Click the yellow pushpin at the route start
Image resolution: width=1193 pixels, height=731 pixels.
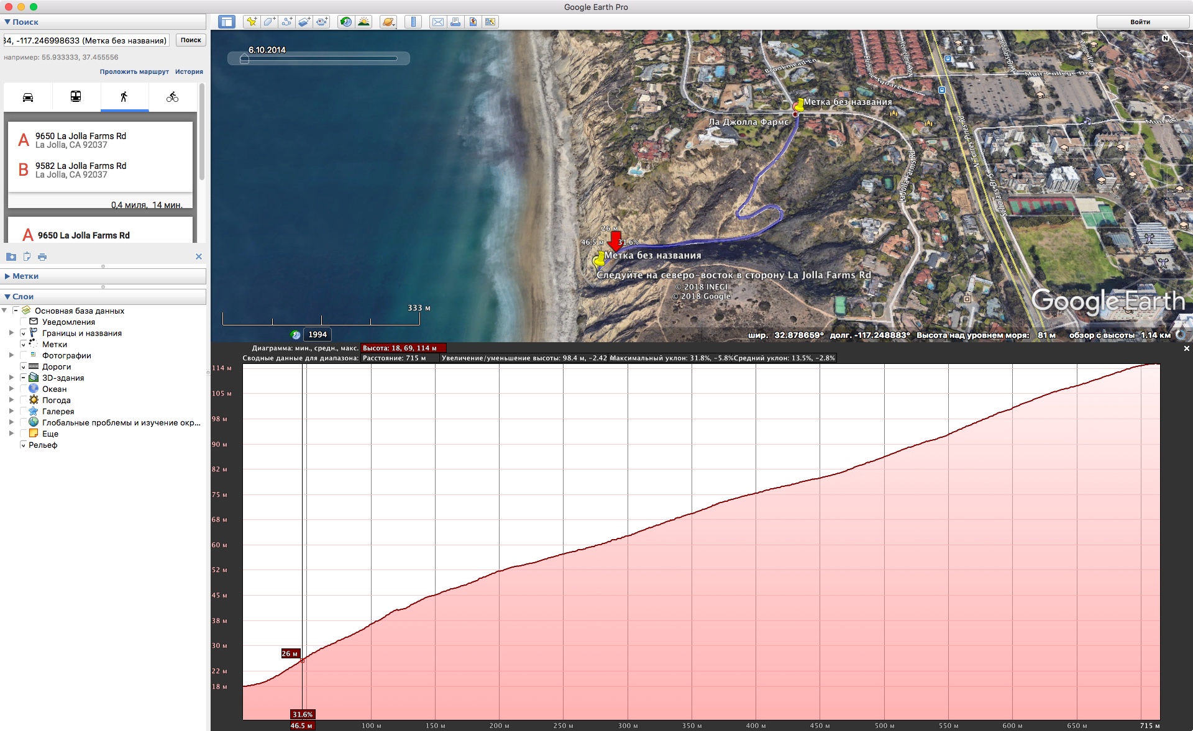[799, 105]
